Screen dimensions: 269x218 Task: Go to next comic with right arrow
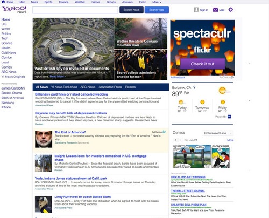pyautogui.click(x=180, y=140)
